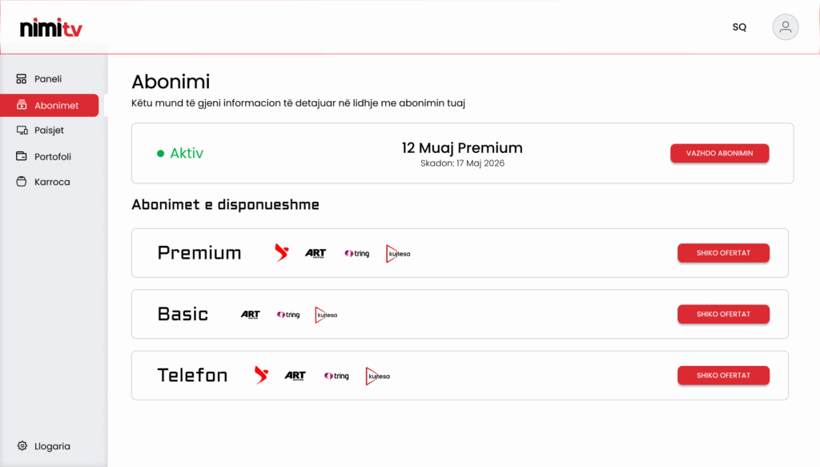The height and width of the screenshot is (467, 820).
Task: Click the Llogaria settings gear icon
Action: 22,445
